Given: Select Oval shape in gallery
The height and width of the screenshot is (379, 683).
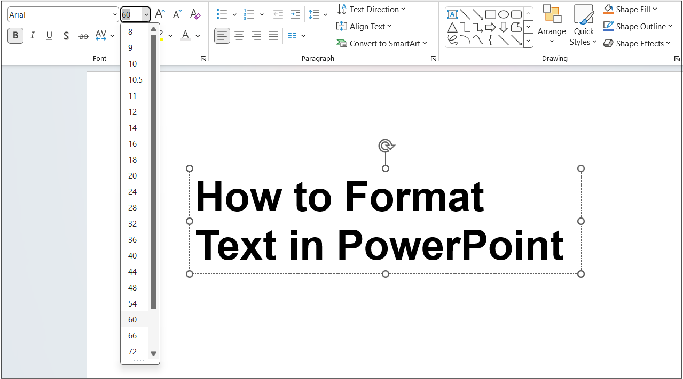Looking at the screenshot, I should [504, 14].
